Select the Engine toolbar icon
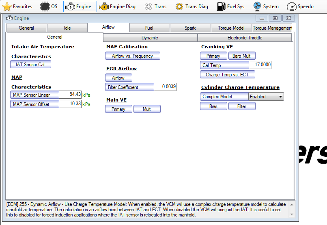The height and width of the screenshot is (225, 327). point(71,6)
